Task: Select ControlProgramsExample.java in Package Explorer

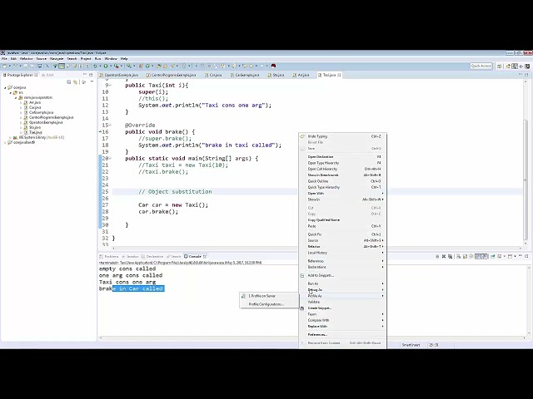Action: pos(48,117)
